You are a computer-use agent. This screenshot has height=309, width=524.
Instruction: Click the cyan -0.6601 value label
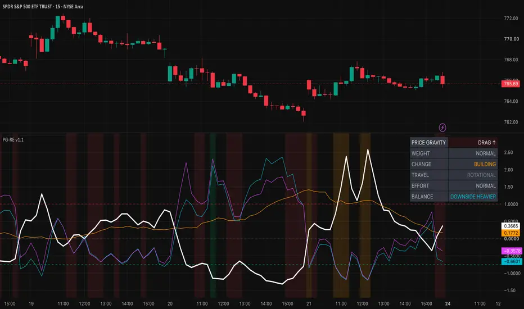512,262
